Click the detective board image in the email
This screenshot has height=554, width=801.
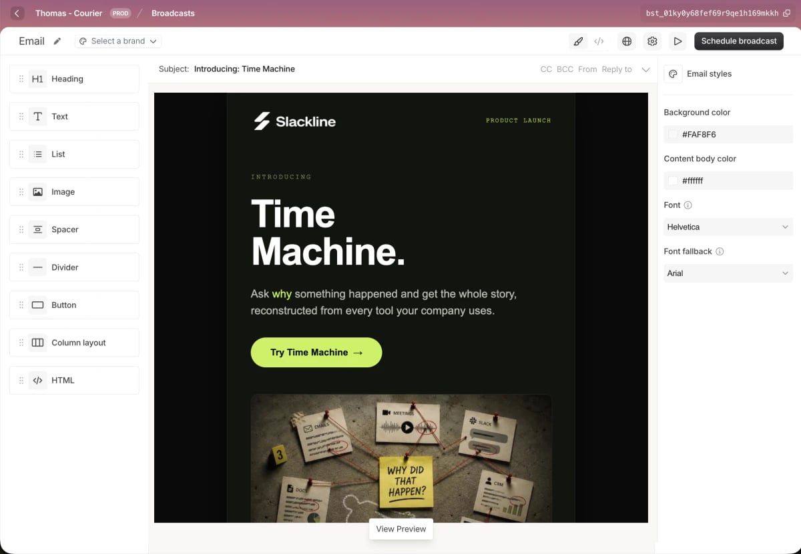401,458
